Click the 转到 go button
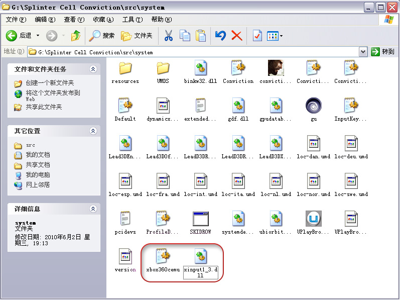 (383, 52)
